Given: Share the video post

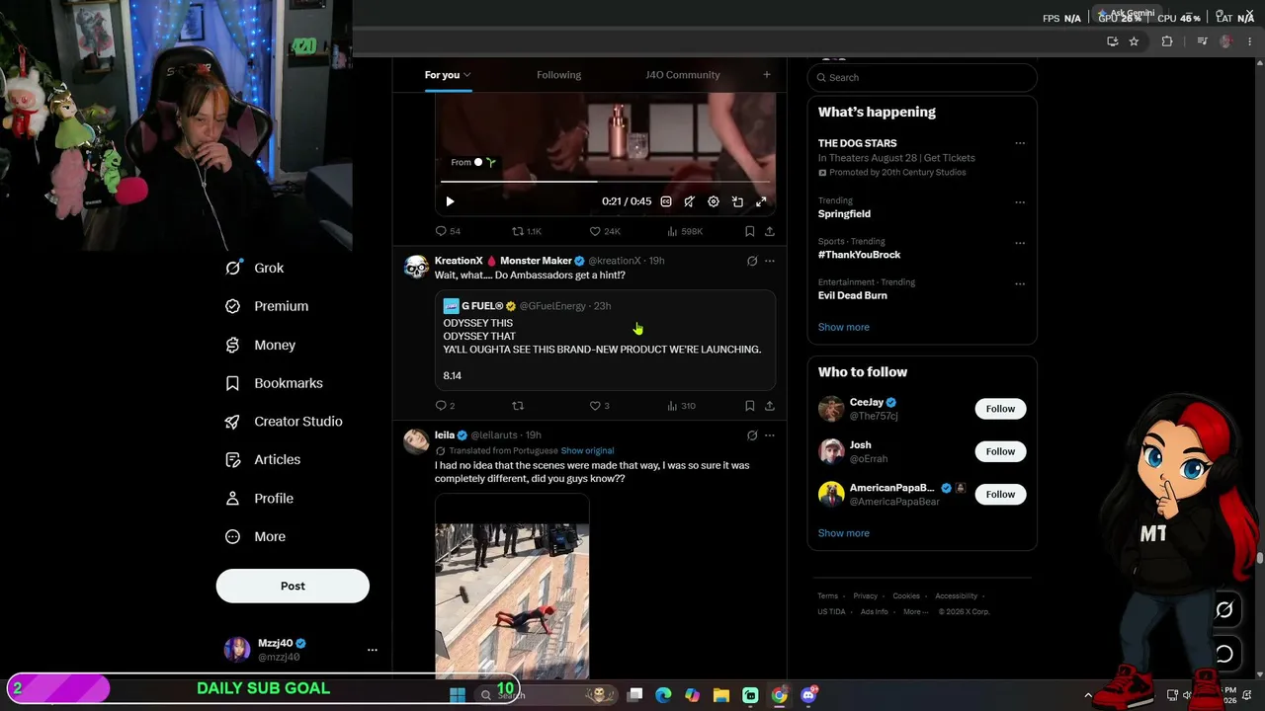Looking at the screenshot, I should (770, 231).
